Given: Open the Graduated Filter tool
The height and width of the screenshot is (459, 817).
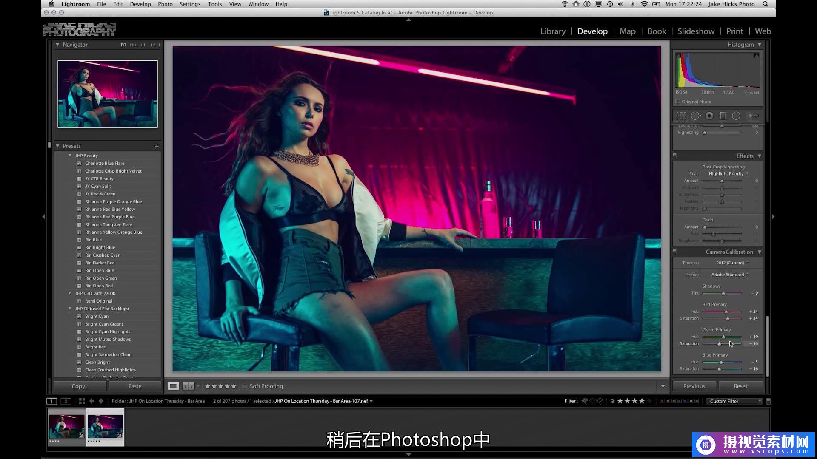Looking at the screenshot, I should click(x=722, y=115).
